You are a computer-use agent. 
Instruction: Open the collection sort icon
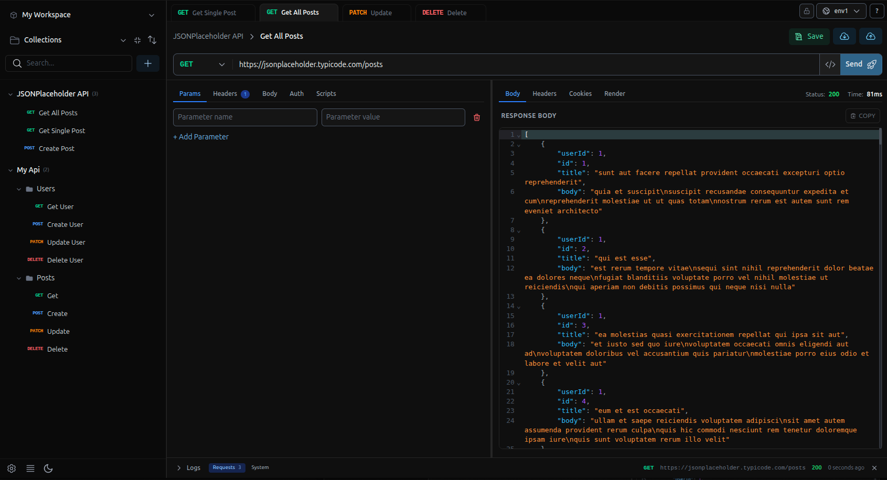tap(152, 40)
